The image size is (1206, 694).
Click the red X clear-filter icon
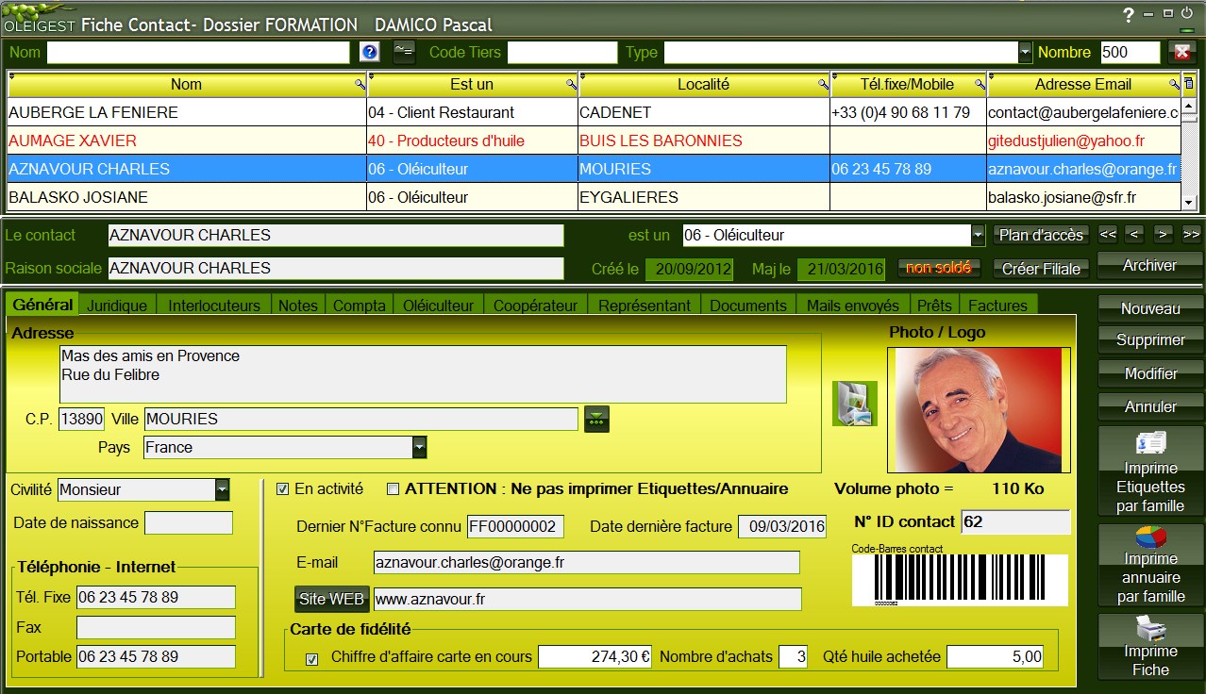coord(1181,53)
